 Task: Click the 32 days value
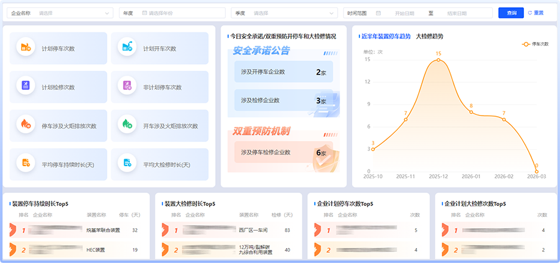(x=135, y=230)
